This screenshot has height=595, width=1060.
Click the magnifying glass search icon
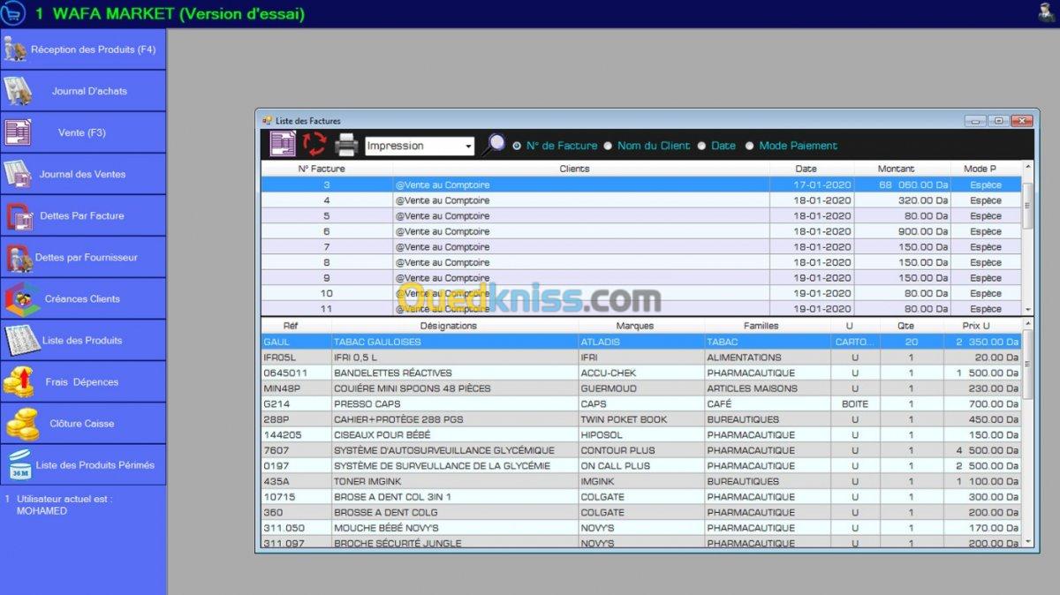tap(492, 146)
